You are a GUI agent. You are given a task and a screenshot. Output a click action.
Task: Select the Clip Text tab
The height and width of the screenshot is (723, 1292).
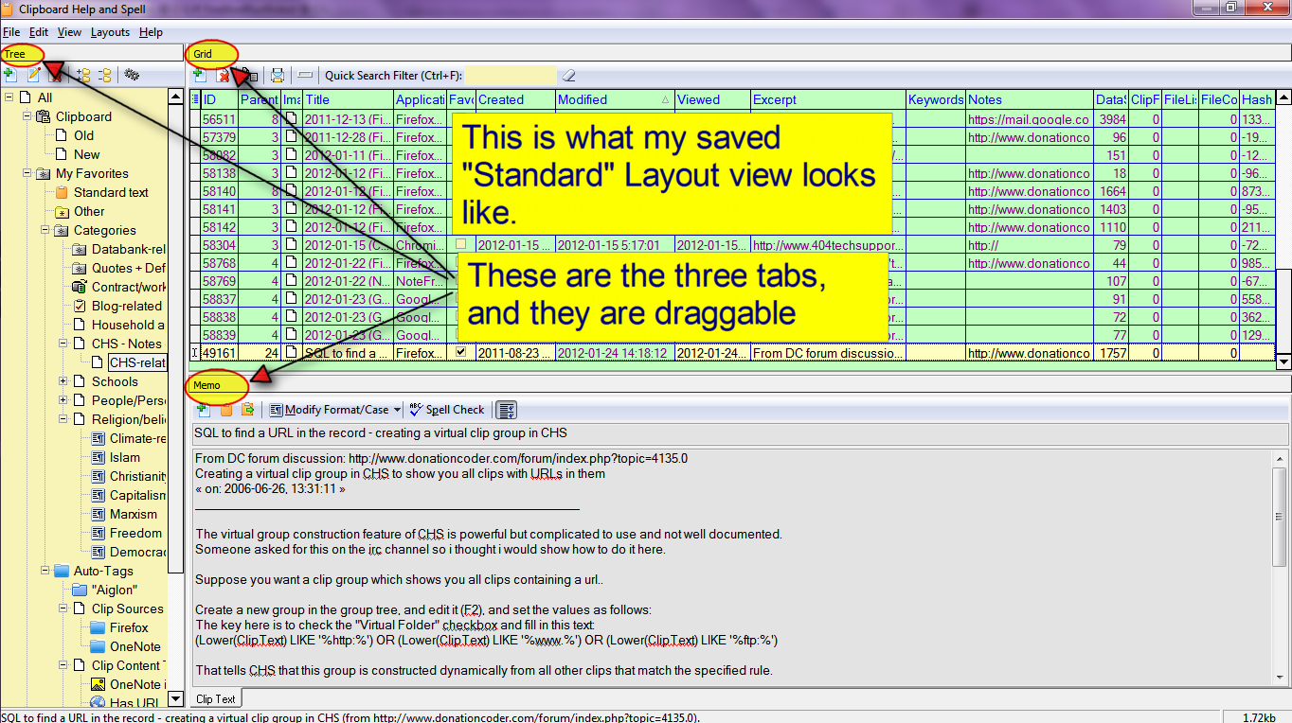pyautogui.click(x=216, y=699)
